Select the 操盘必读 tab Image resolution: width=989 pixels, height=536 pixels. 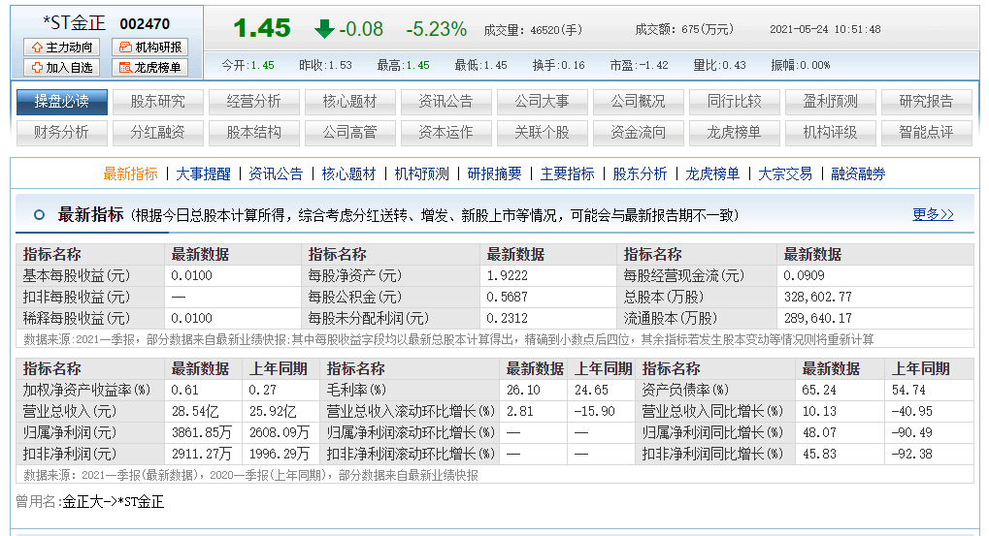point(62,102)
